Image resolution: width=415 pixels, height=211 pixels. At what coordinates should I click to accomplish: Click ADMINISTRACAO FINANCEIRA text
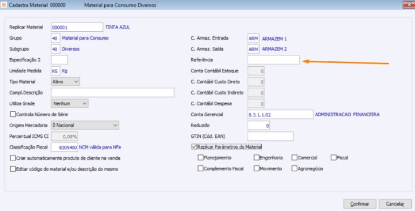tap(347, 114)
